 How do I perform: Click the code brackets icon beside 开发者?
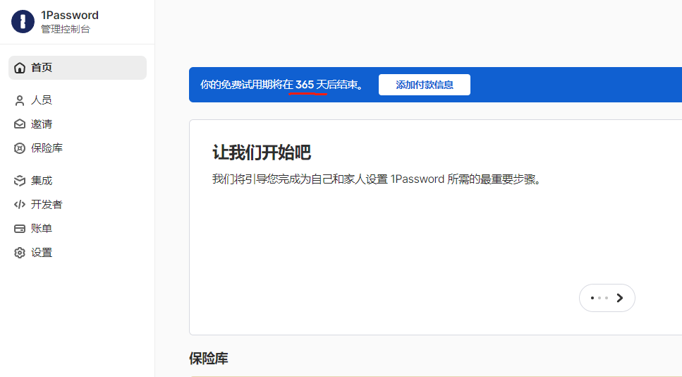tap(20, 205)
